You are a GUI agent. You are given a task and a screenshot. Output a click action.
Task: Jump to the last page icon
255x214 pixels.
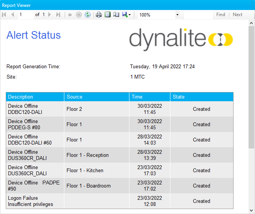click(58, 15)
